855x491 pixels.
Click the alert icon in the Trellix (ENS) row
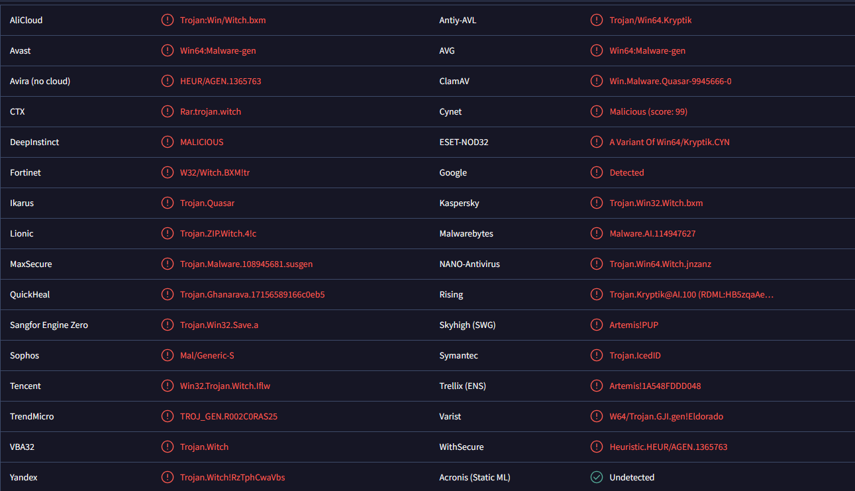[597, 386]
